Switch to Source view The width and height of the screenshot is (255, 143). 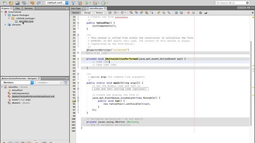tap(76, 13)
